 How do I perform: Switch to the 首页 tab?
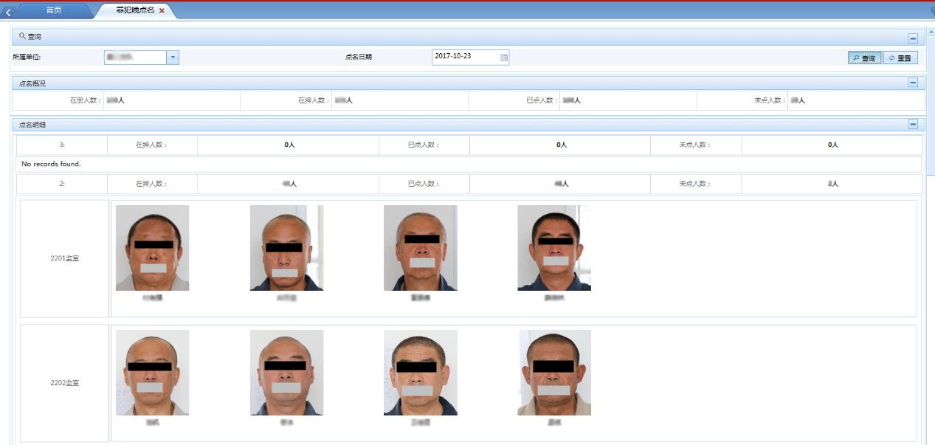pyautogui.click(x=53, y=10)
